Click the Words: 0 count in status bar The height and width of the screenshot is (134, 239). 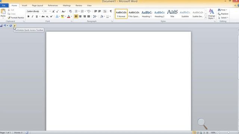(18, 133)
